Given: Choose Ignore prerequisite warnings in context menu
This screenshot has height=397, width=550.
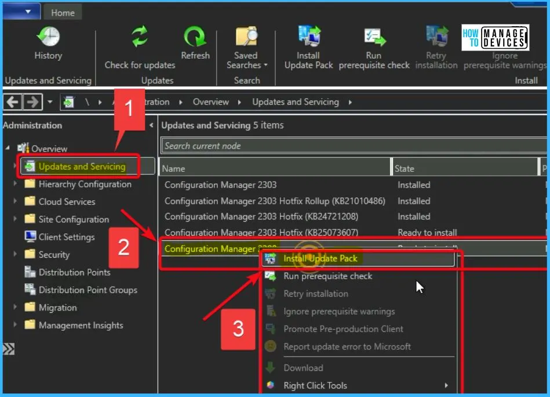Looking at the screenshot, I should coord(358,311).
